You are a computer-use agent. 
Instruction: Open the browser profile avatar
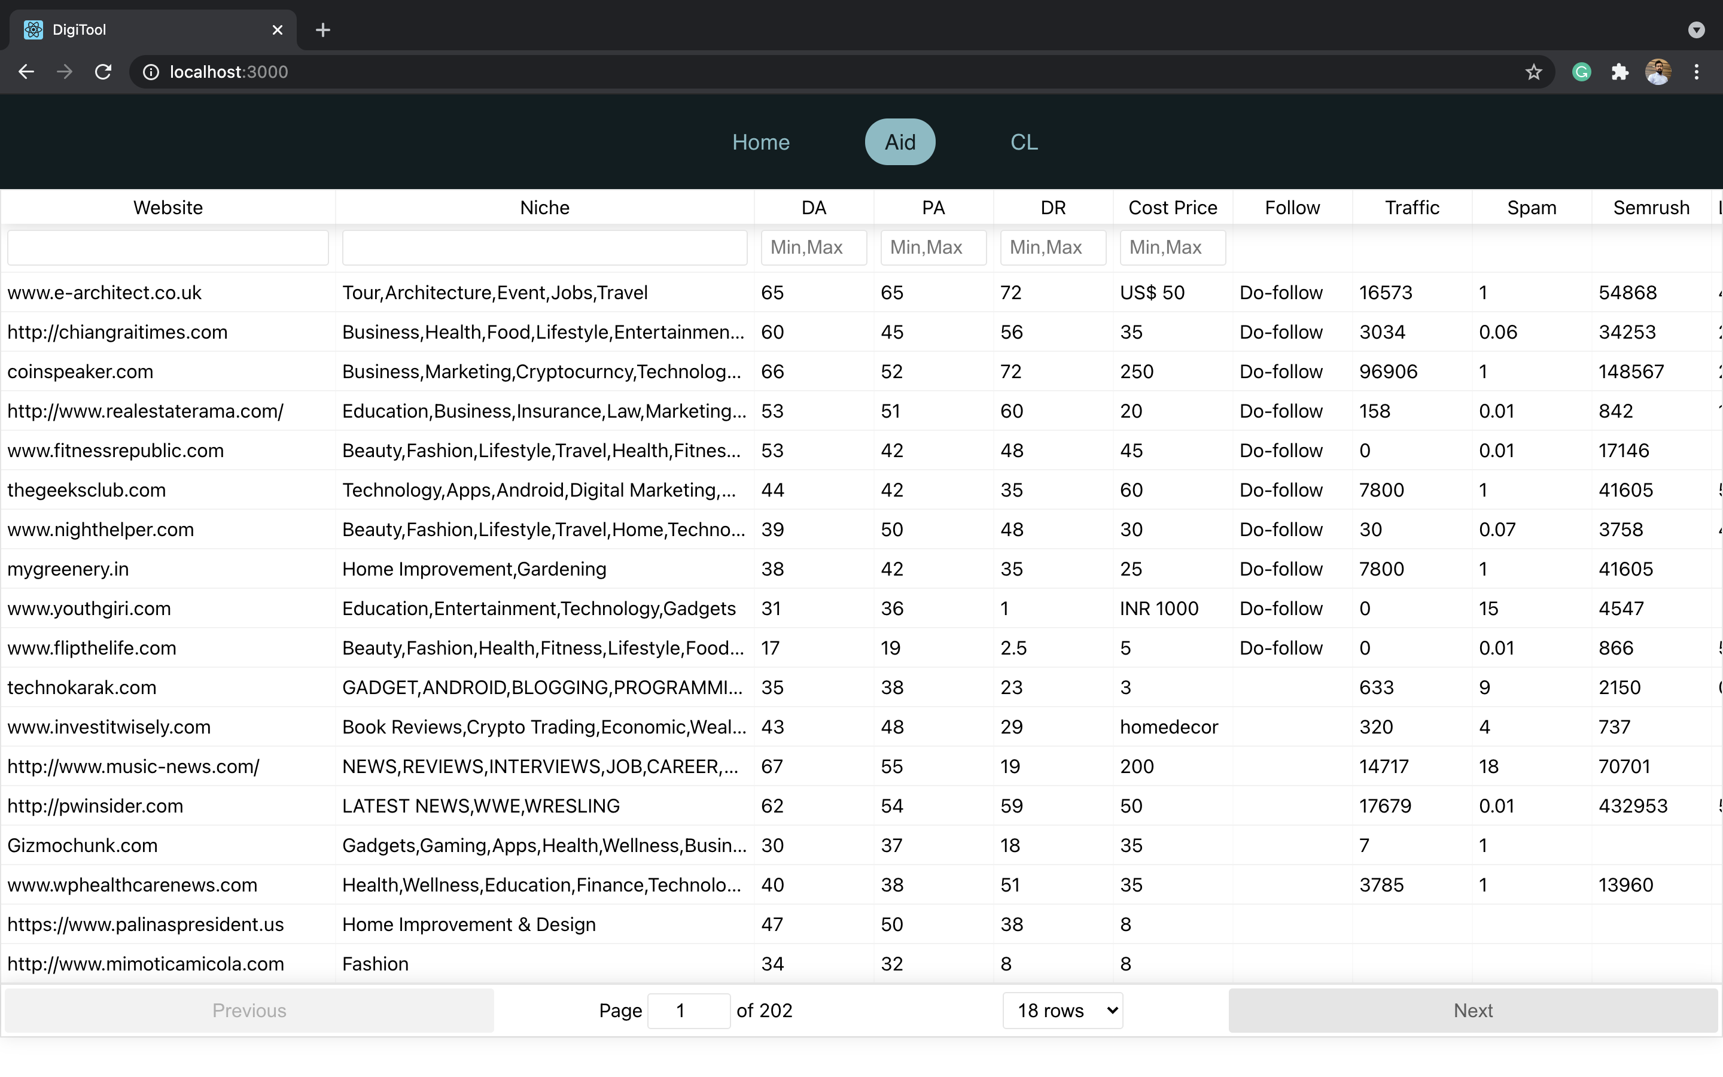[1658, 71]
